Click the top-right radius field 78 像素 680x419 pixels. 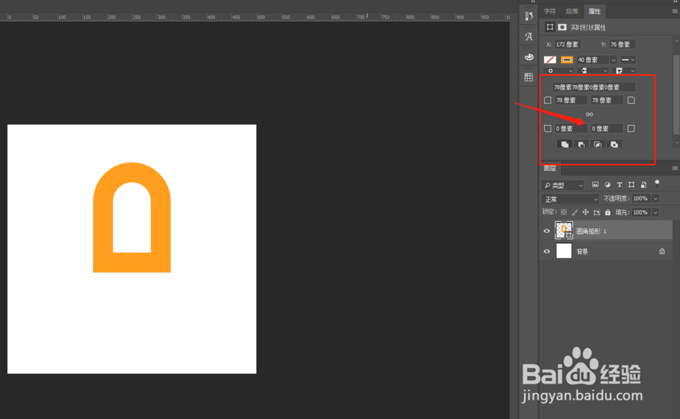point(607,101)
